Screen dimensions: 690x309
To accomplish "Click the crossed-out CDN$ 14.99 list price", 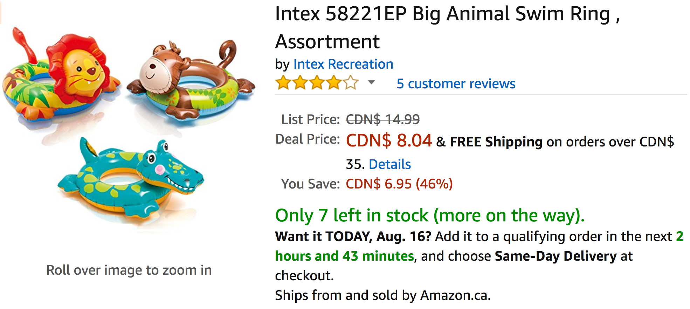I will click(382, 119).
